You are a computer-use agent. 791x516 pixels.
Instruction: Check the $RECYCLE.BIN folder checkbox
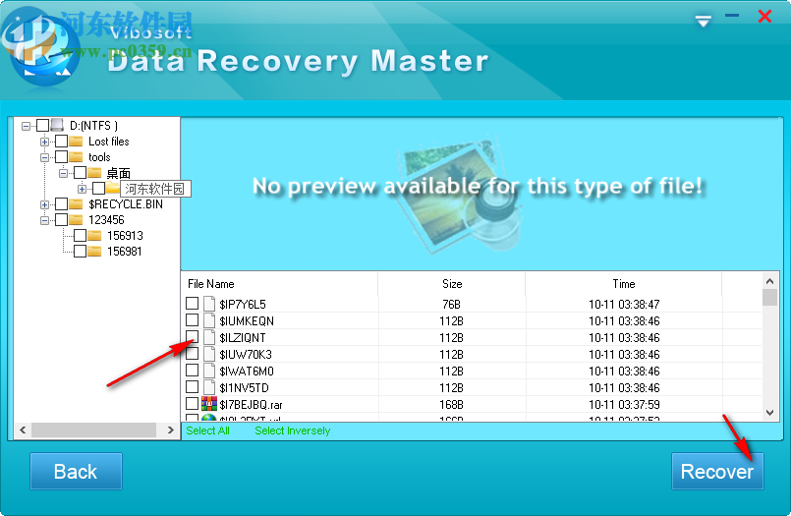62,203
